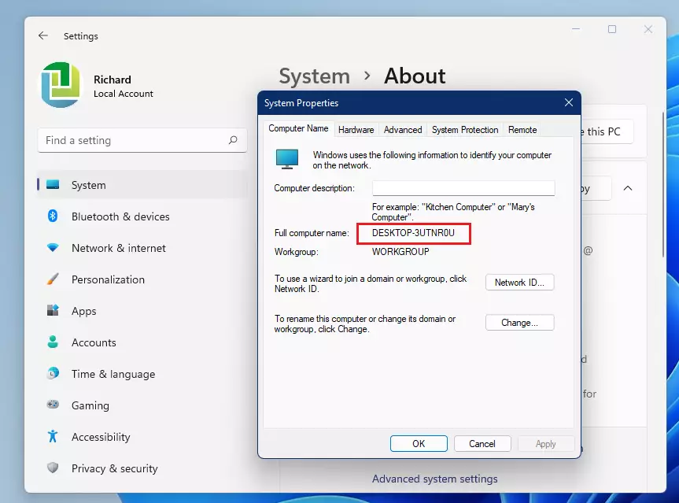
Task: Click the Settings title text
Action: click(x=81, y=36)
